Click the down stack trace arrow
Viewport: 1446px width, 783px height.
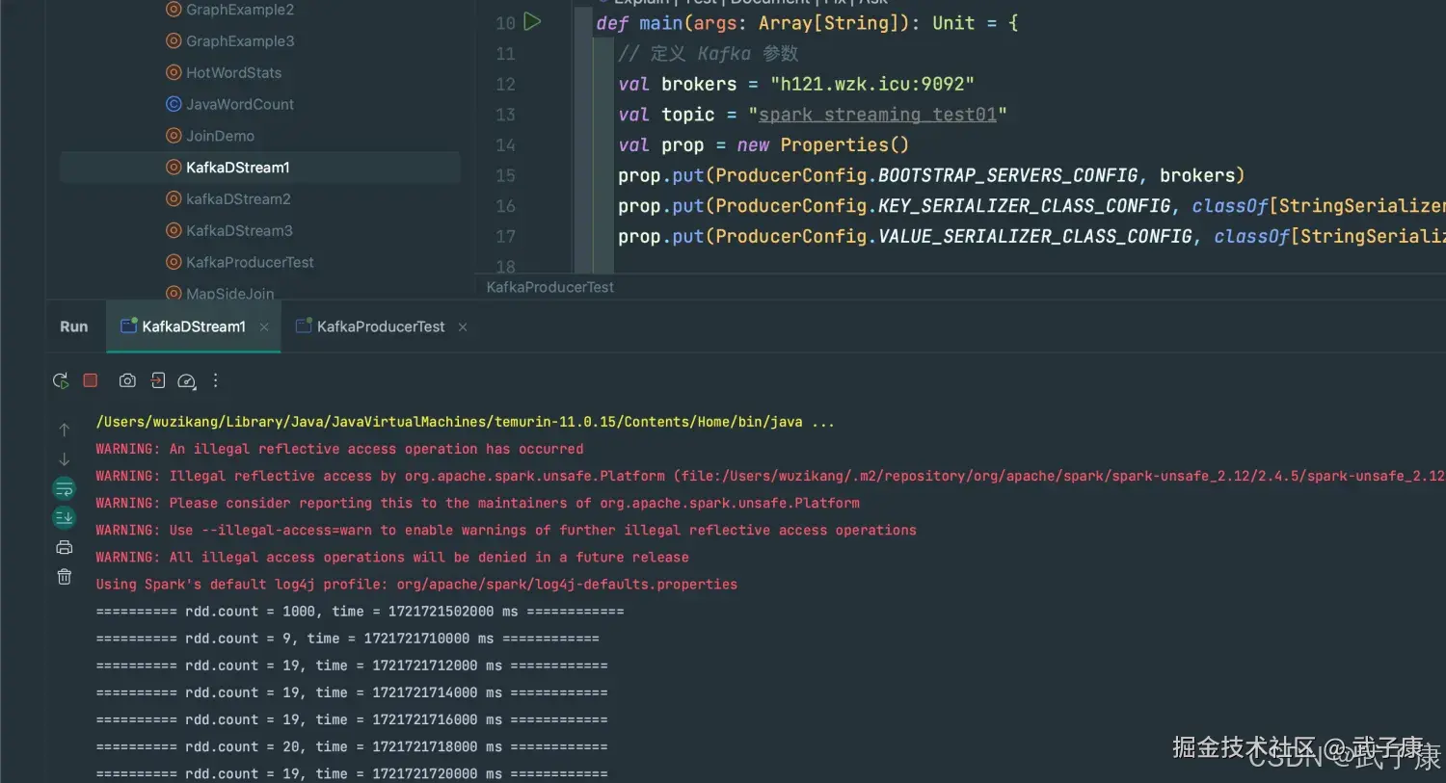coord(65,459)
